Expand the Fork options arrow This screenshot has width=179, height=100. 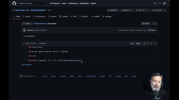point(148,10)
